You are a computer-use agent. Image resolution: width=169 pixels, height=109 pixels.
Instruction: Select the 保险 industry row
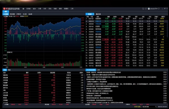pyautogui.click(x=43, y=90)
